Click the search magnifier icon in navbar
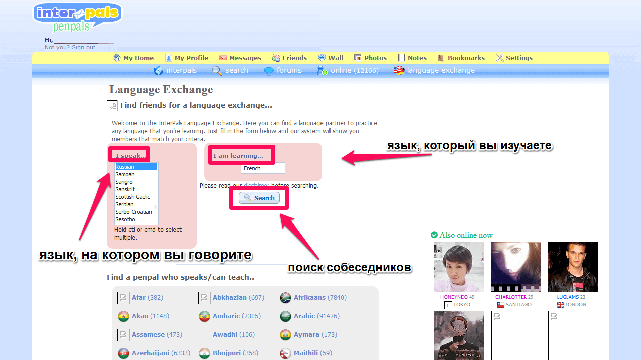Viewport: 641px width, 360px height. coord(217,71)
